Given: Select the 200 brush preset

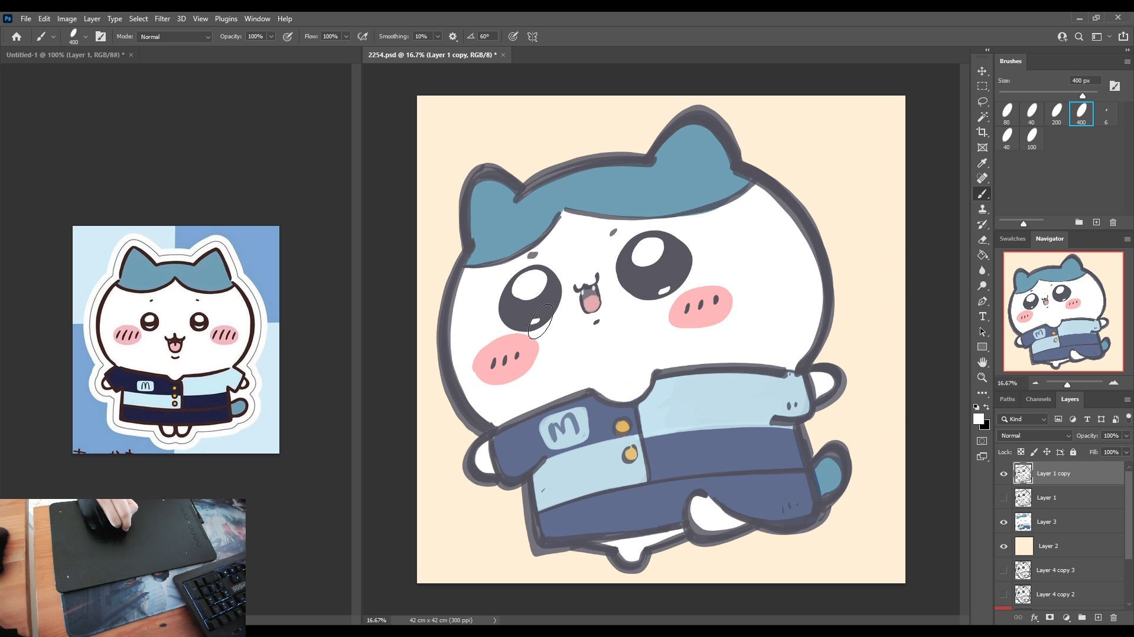Looking at the screenshot, I should coord(1056,114).
